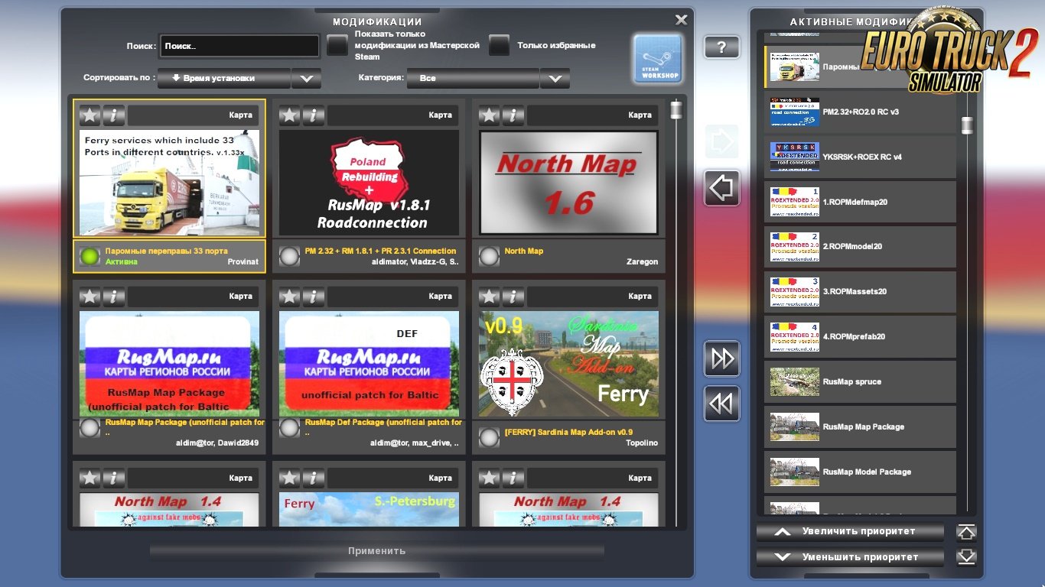
Task: Click move-to-top priority icon
Action: [x=966, y=532]
